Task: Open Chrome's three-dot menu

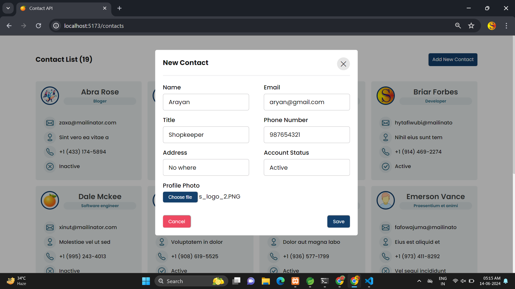Action: click(506, 26)
